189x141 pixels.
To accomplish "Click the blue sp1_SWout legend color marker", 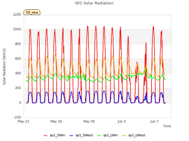I will pos(71,136).
